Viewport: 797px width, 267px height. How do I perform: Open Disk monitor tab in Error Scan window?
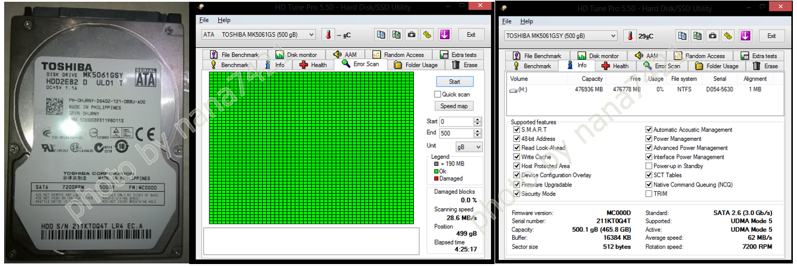point(298,55)
